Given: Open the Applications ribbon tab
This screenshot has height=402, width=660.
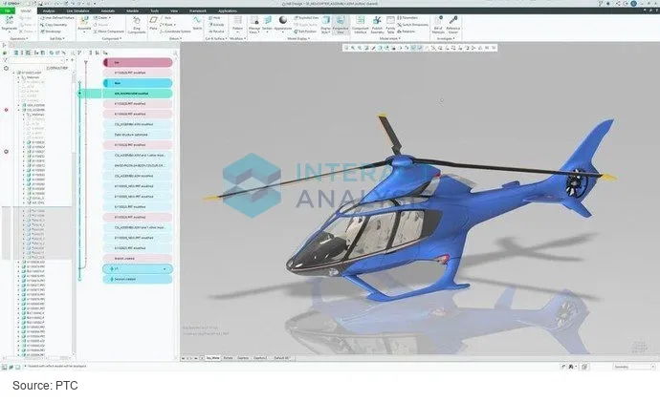Looking at the screenshot, I should [228, 11].
